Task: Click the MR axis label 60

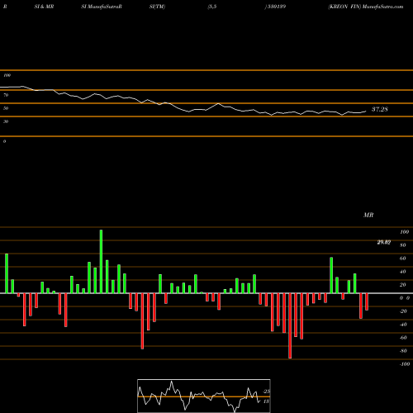Action: (403, 259)
